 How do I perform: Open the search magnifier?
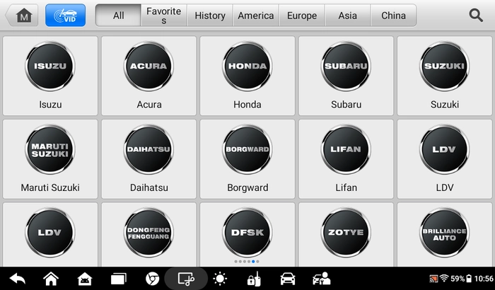click(476, 15)
